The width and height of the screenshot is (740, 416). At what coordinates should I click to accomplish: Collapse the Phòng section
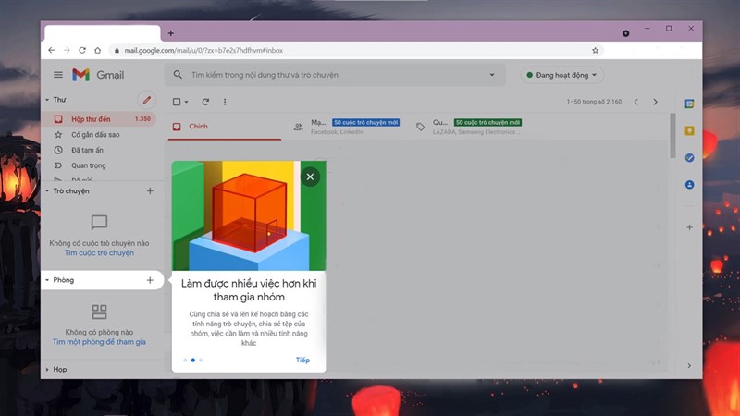[x=47, y=280]
